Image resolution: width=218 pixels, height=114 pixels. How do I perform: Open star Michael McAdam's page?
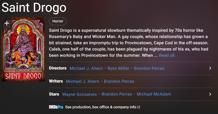click(154, 94)
